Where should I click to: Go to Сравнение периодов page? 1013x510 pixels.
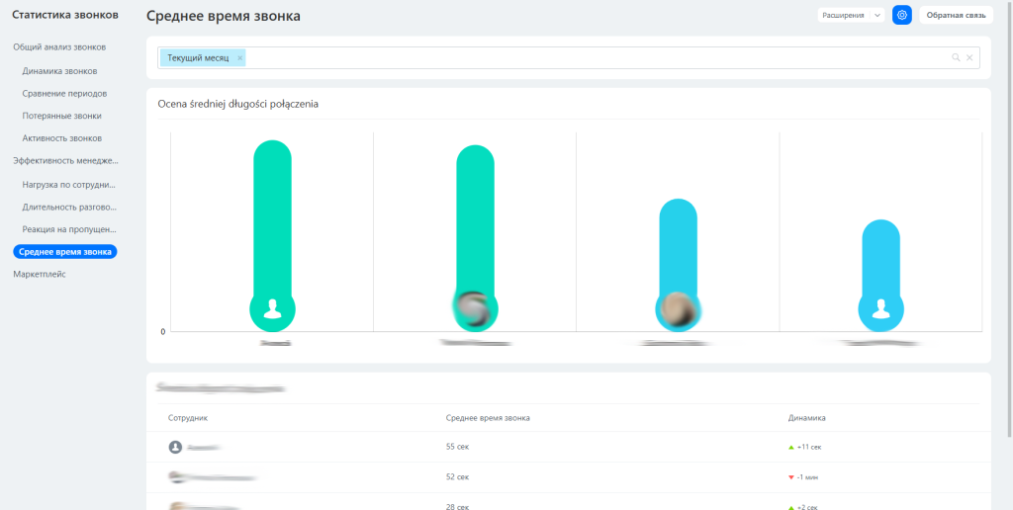64,93
